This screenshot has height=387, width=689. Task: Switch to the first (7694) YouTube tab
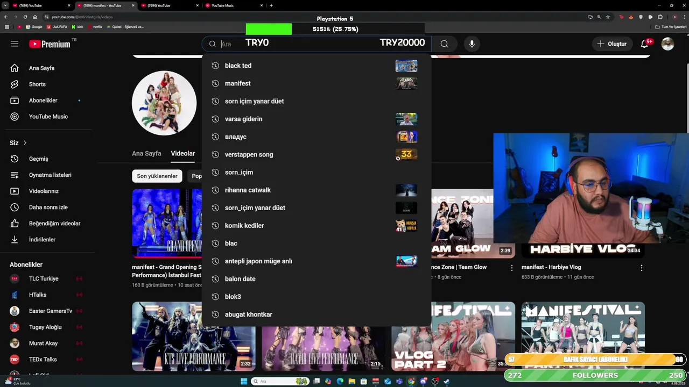[x=41, y=5]
